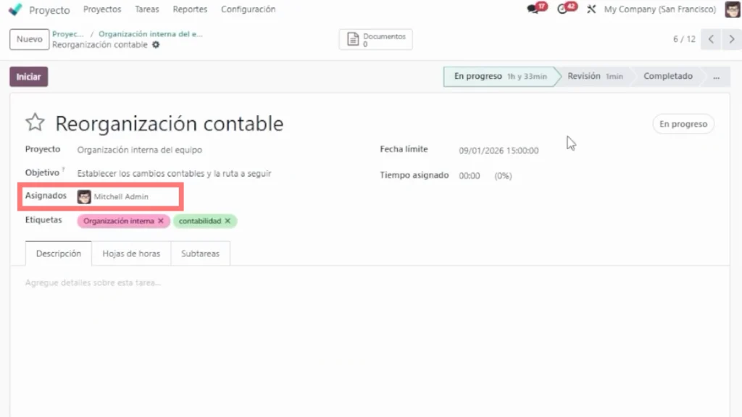The image size is (742, 417).
Task: Open the Reportes menu
Action: coord(190,9)
